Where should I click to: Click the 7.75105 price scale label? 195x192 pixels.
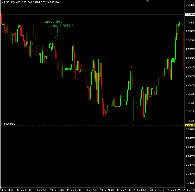(190, 31)
